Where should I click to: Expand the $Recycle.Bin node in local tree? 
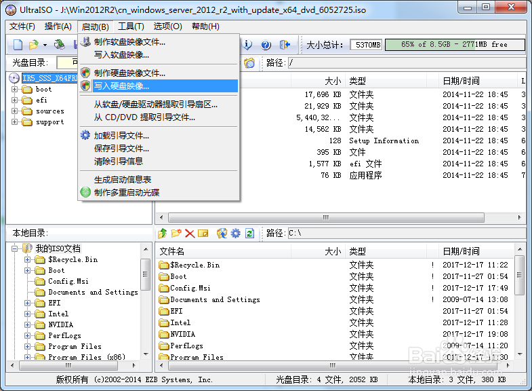[28, 259]
